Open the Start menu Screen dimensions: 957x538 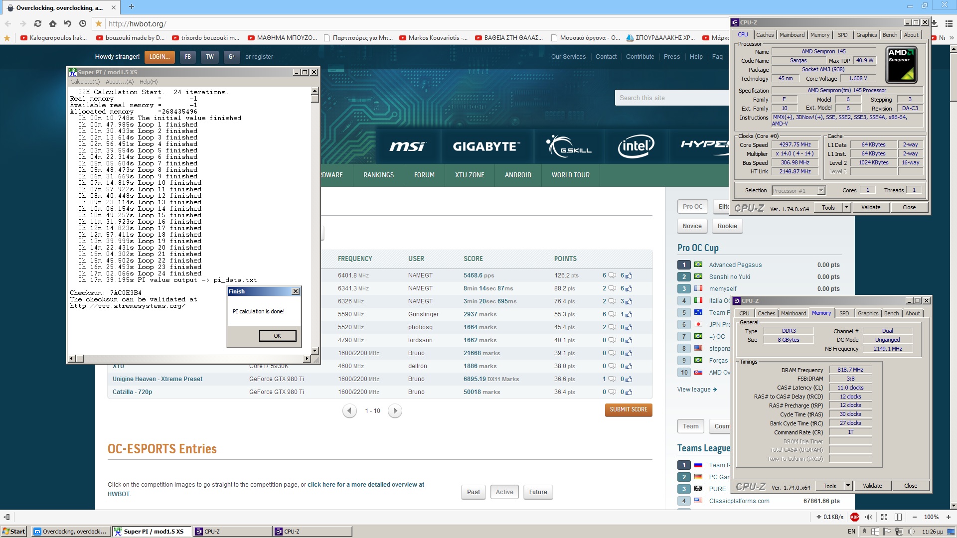14,532
